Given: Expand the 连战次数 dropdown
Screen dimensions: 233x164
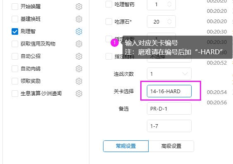Looking at the screenshot, I should [169, 74].
